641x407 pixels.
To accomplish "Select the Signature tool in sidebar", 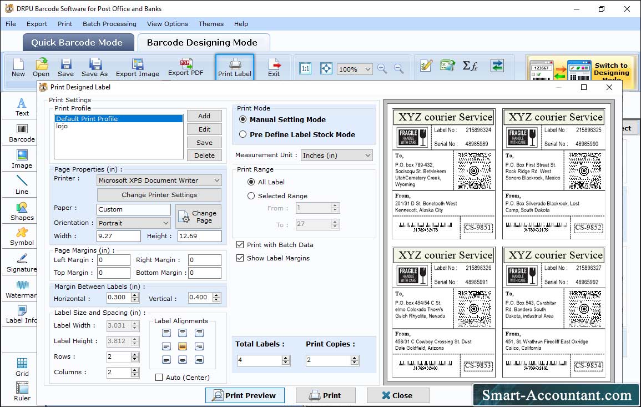I will (22, 263).
